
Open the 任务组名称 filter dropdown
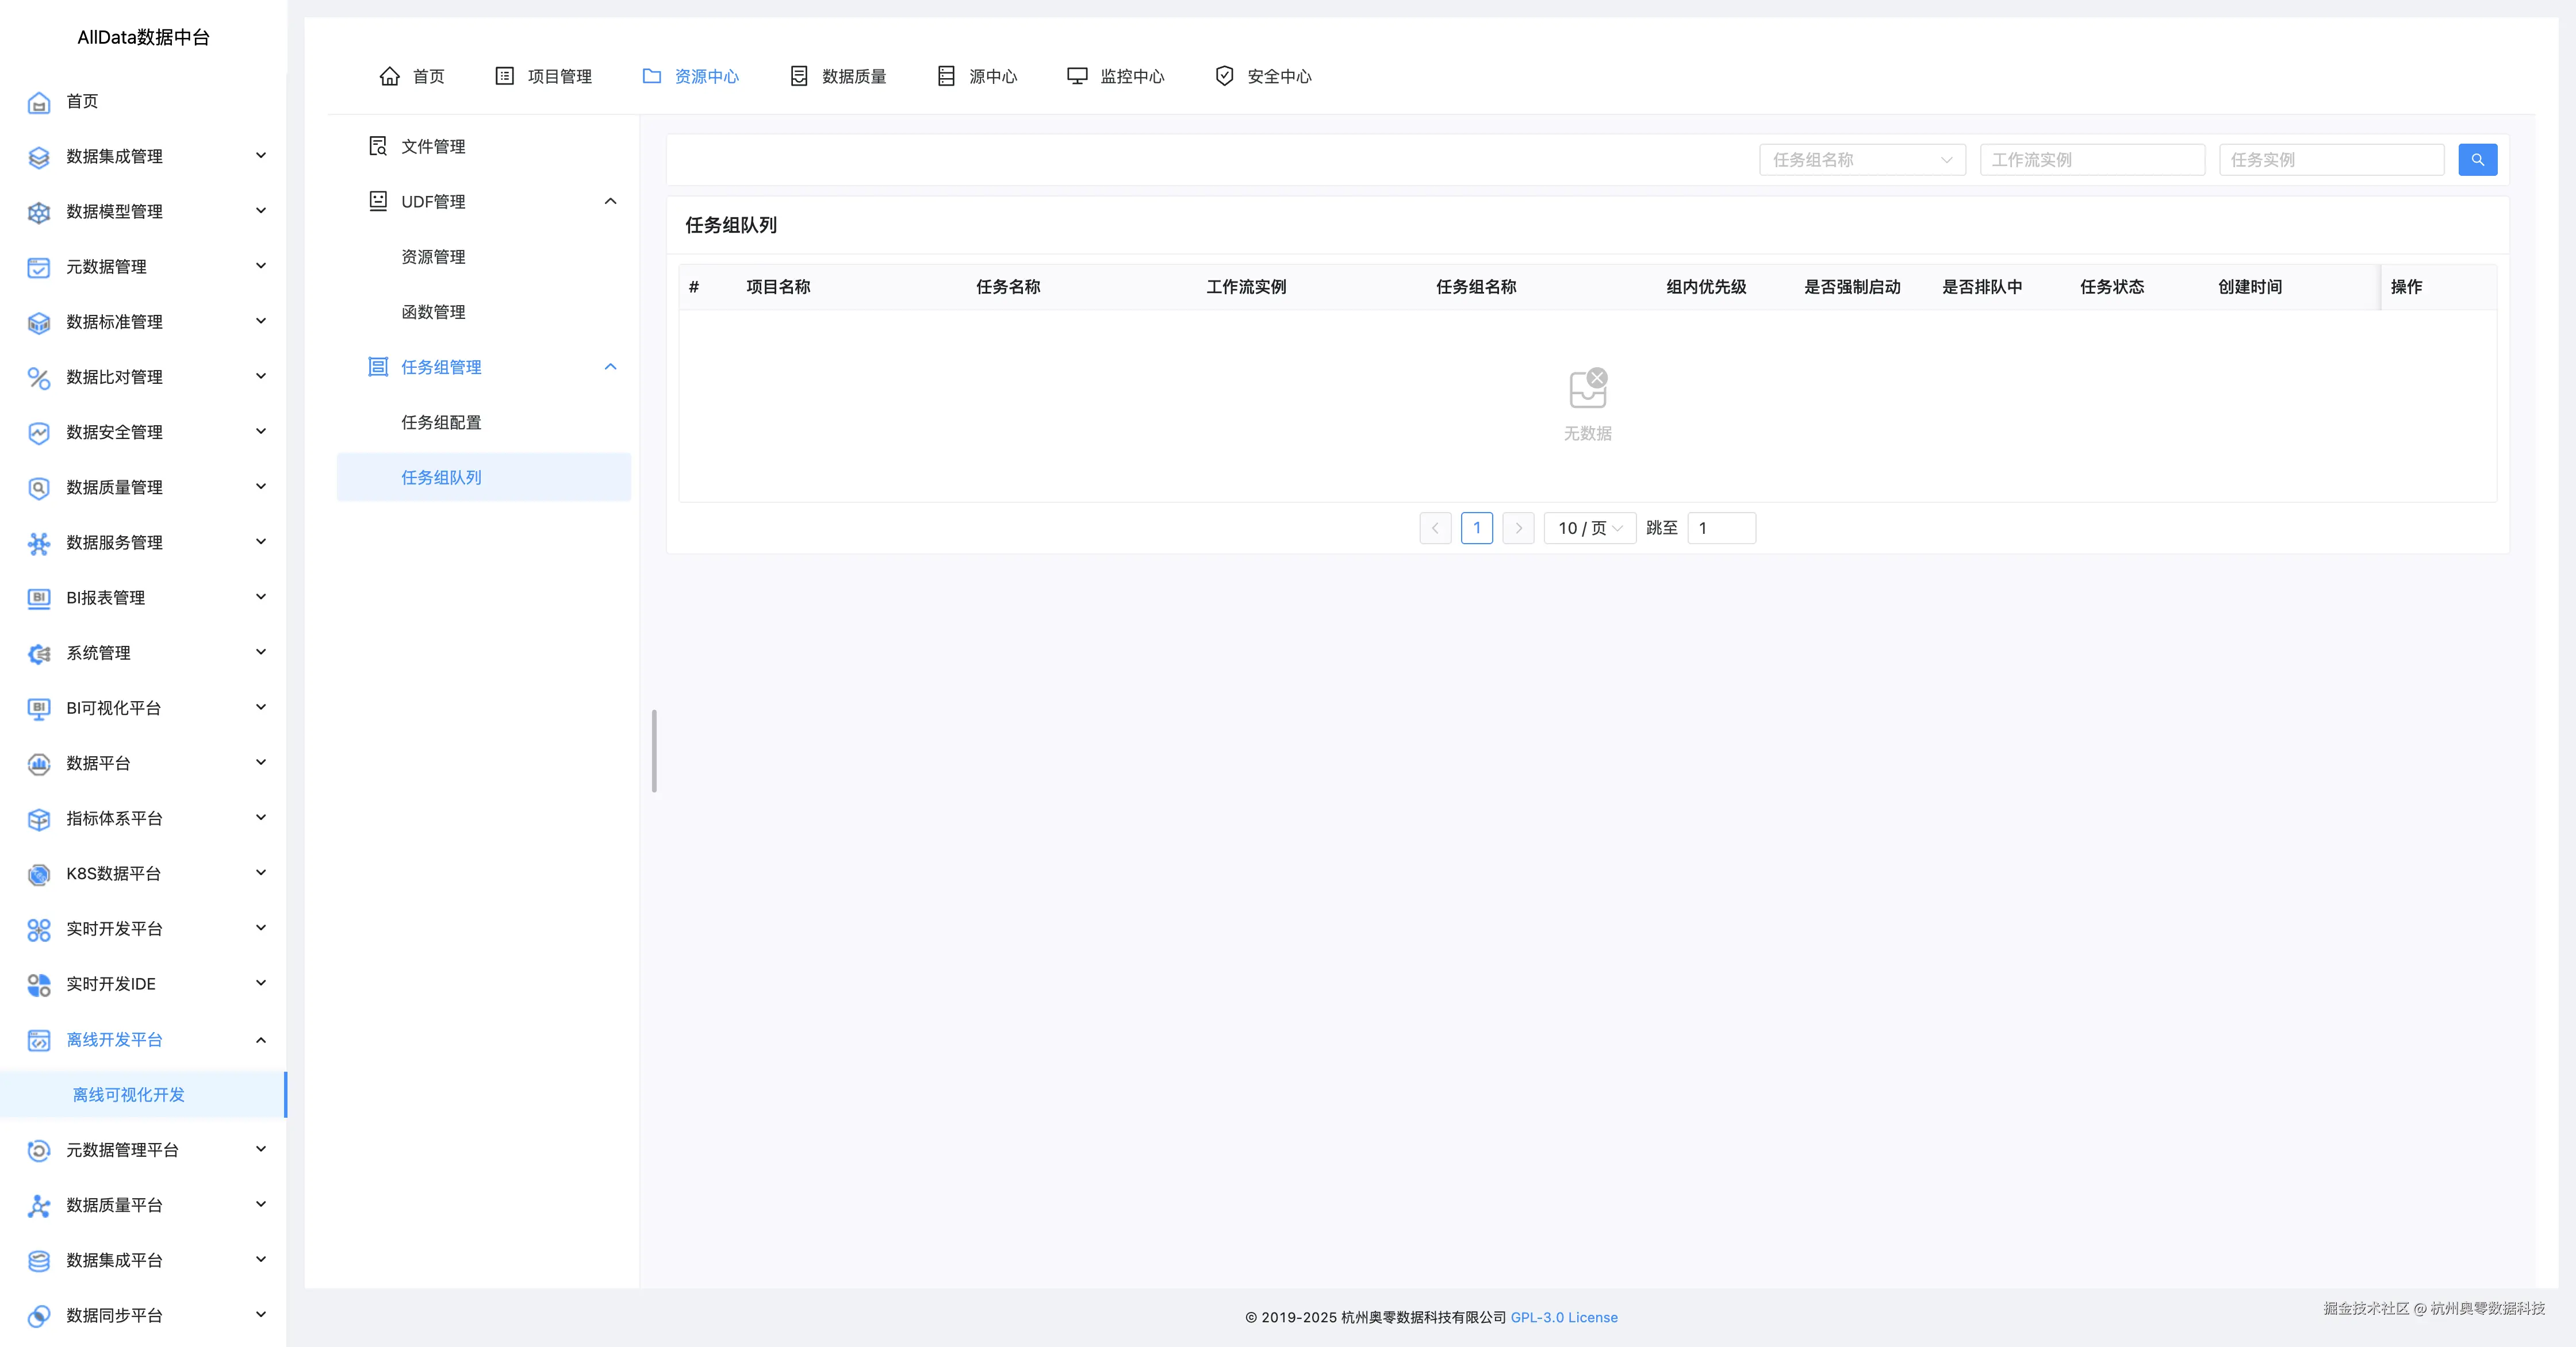click(1862, 159)
